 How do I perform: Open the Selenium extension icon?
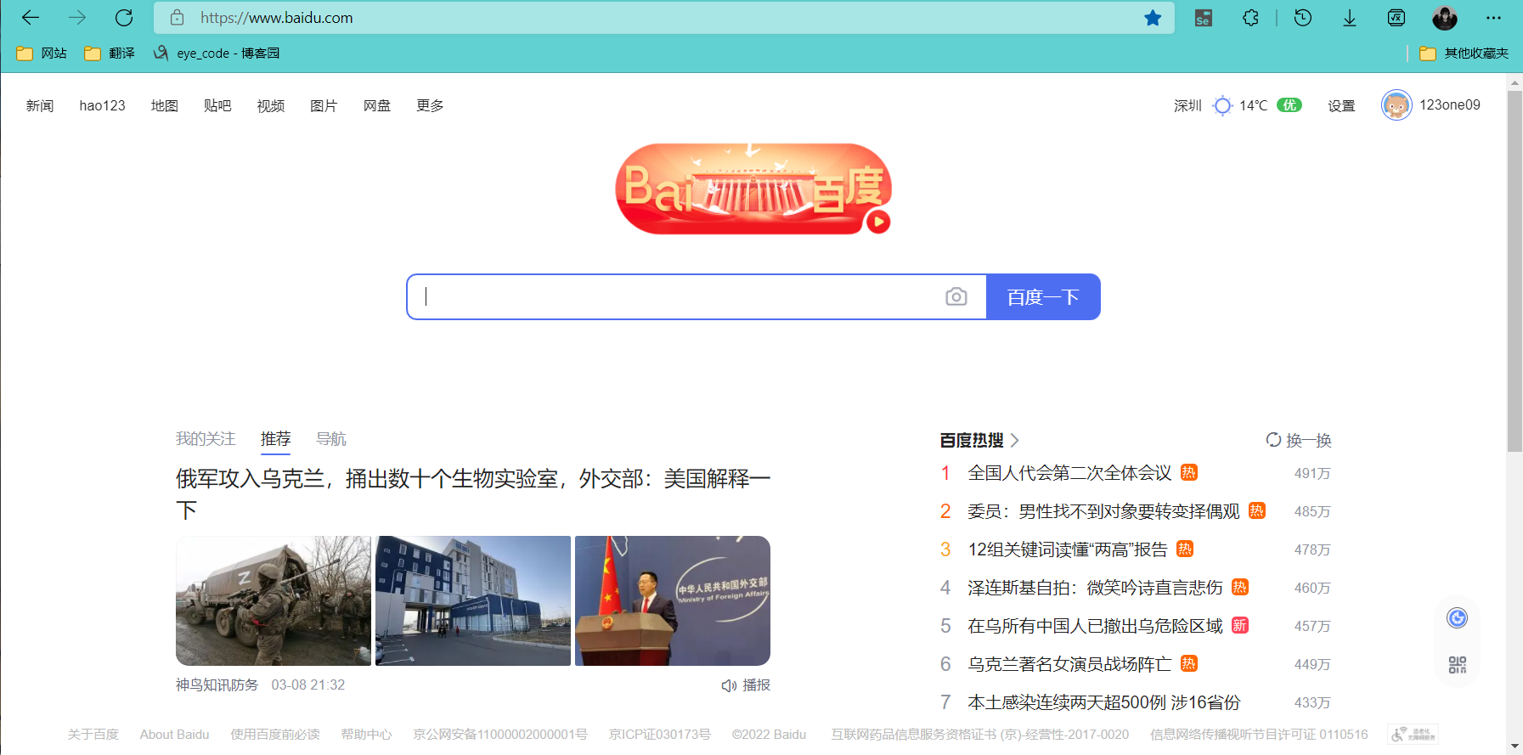1203,18
